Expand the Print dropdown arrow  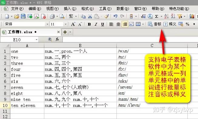(x=57, y=17)
